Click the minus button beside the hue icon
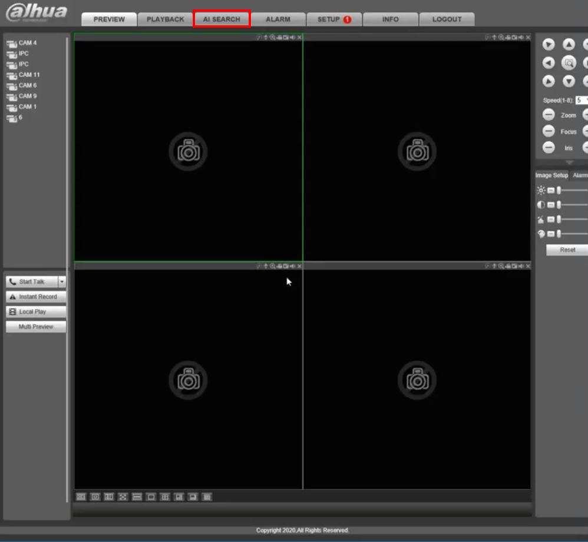 [550, 234]
